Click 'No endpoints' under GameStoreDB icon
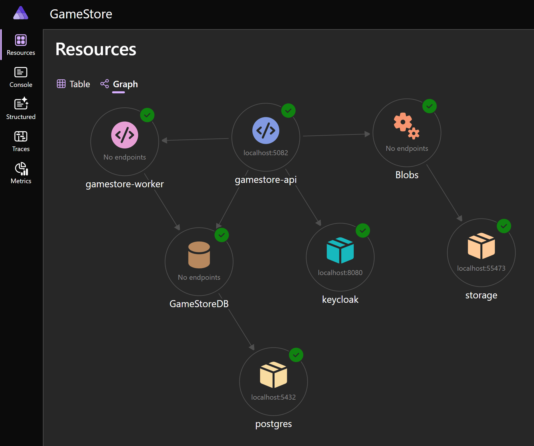Viewport: 534px width, 446px height. [199, 277]
